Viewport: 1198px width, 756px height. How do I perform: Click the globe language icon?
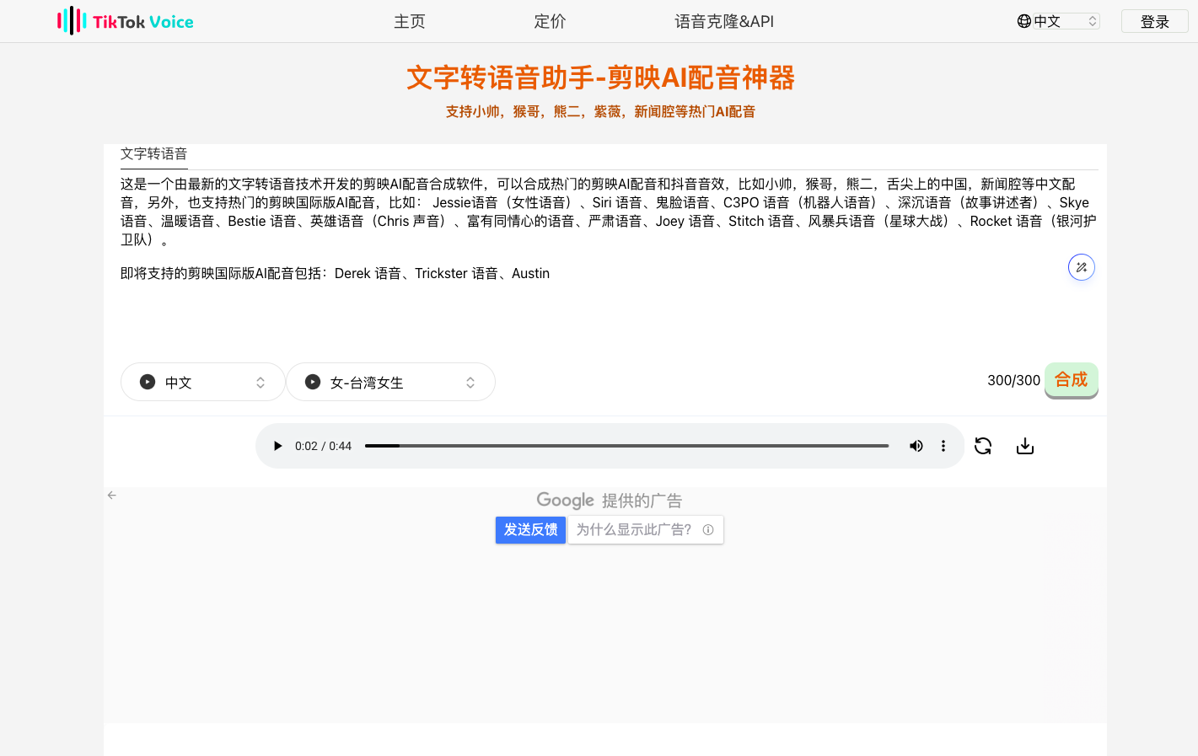(1024, 21)
